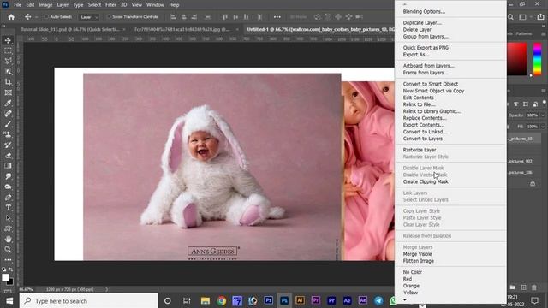Toggle Show Transform Controls checkbox
This screenshot has height=308, width=548.
(x=109, y=17)
